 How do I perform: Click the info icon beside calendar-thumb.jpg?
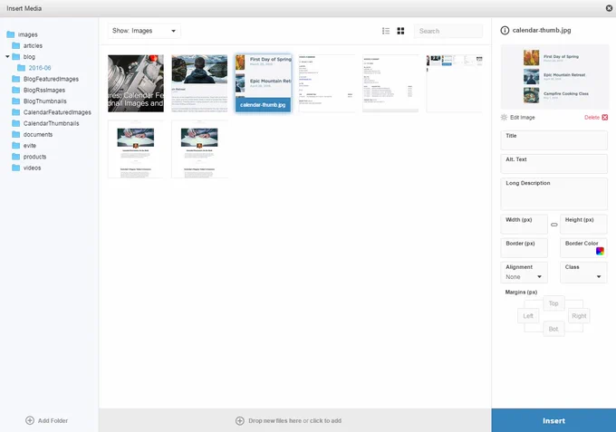(x=505, y=30)
